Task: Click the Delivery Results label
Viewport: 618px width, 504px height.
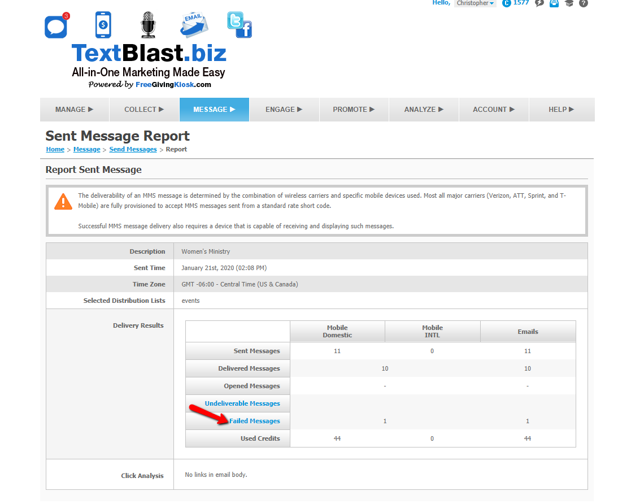Action: 138,326
